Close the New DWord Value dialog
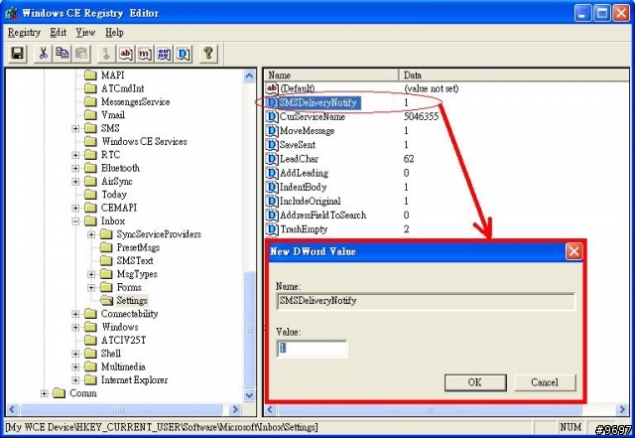635x438 pixels. point(573,251)
